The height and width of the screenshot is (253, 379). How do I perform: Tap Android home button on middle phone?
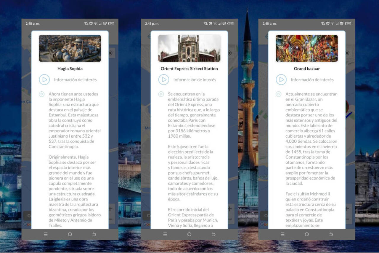coord(189,234)
